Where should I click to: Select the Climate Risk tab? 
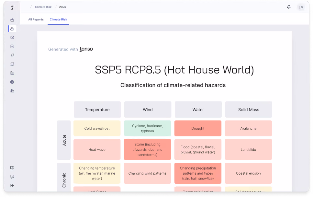[x=58, y=19]
